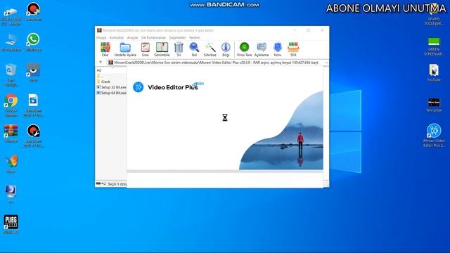Click the Ekle (add) toolbar icon

point(105,49)
